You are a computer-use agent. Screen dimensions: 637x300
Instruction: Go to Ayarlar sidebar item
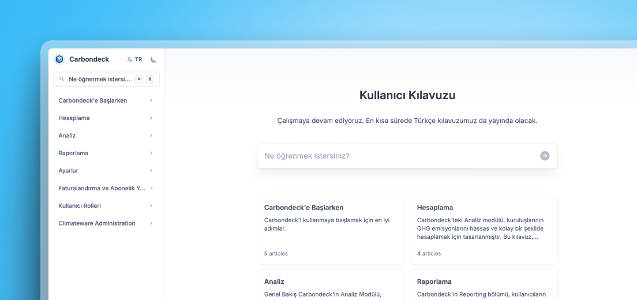[x=68, y=171]
